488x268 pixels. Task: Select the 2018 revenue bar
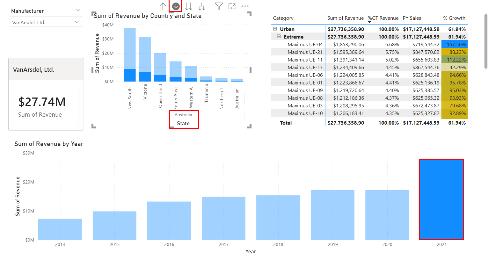coord(278,218)
